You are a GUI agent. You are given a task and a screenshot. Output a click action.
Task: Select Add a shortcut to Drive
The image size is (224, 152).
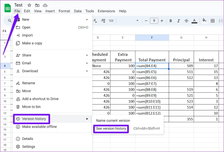click(x=52, y=99)
